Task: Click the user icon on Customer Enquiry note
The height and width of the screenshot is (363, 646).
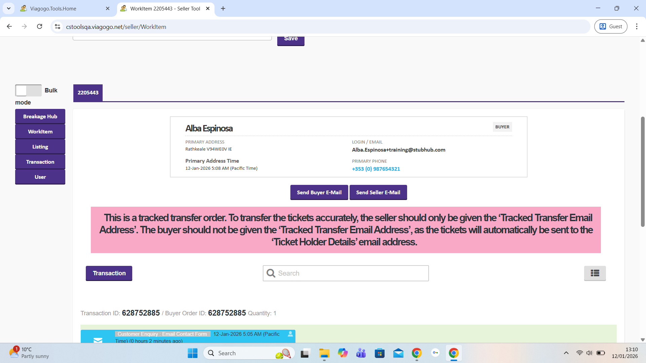Action: (x=290, y=334)
